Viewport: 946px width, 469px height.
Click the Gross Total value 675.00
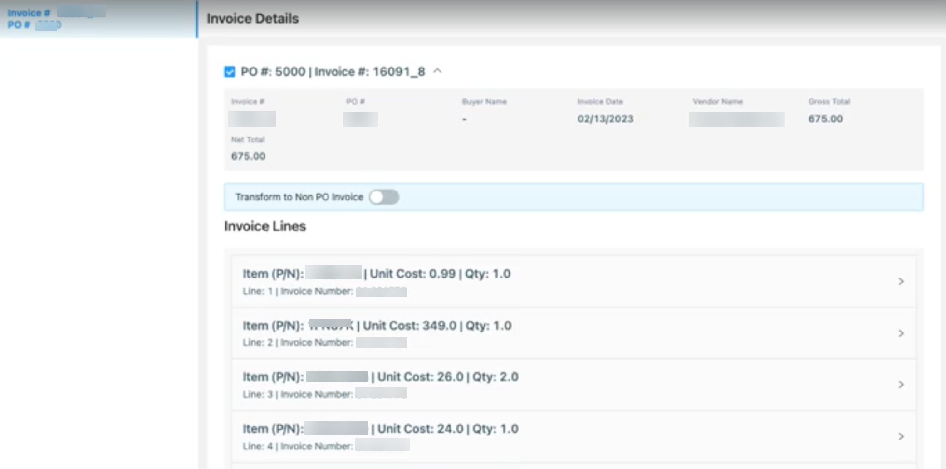point(825,119)
